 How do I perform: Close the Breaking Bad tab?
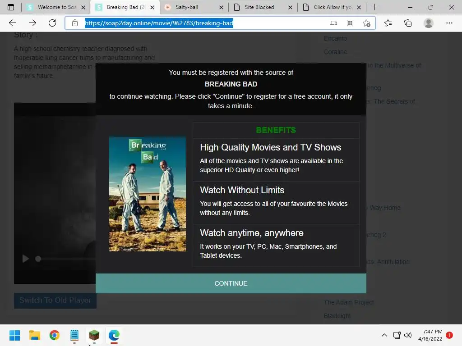click(x=152, y=7)
